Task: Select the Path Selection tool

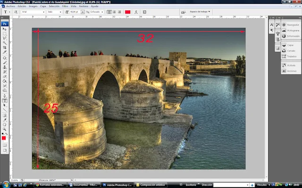Action: pyautogui.click(x=5, y=105)
